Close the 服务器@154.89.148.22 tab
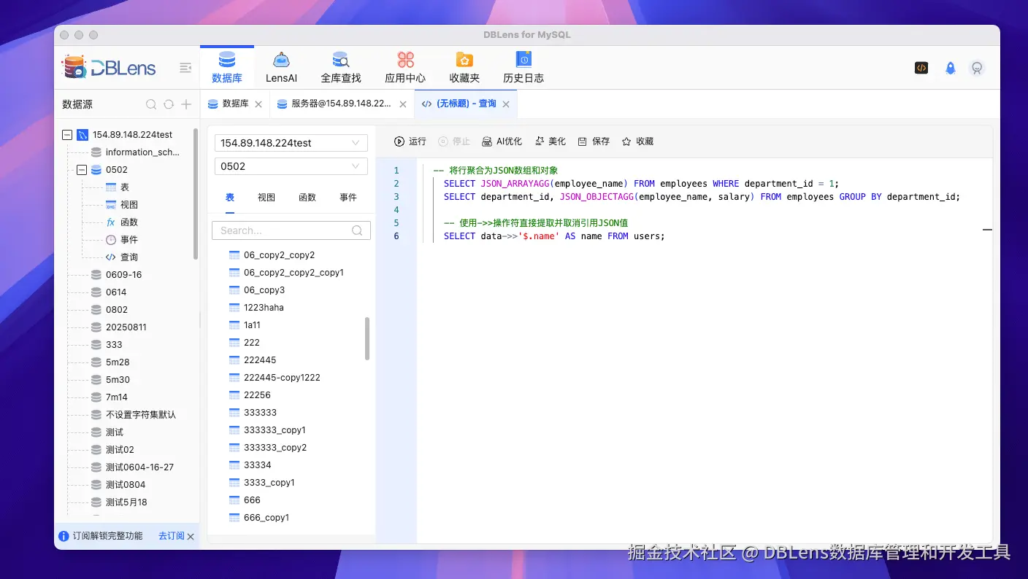 (x=403, y=104)
